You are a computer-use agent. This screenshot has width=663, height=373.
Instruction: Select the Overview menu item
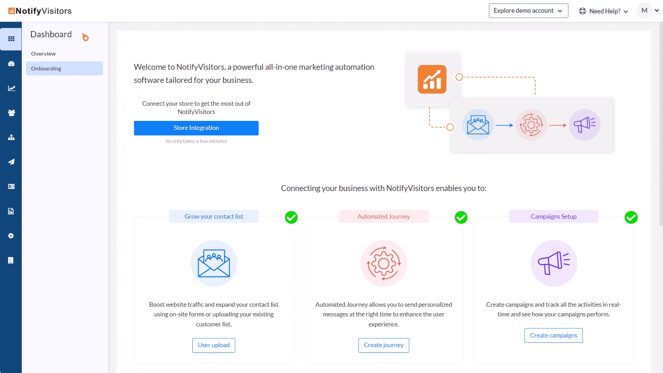coord(44,54)
